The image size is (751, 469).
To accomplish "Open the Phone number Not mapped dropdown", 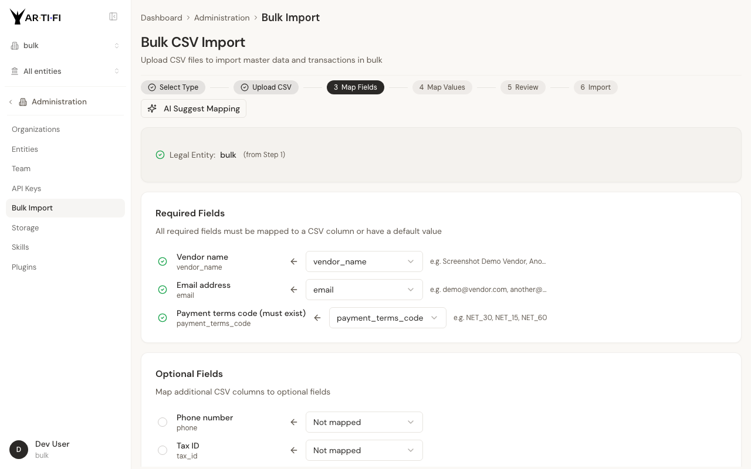I will tap(364, 422).
